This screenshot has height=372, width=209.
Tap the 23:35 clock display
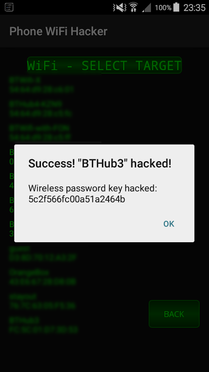194,7
